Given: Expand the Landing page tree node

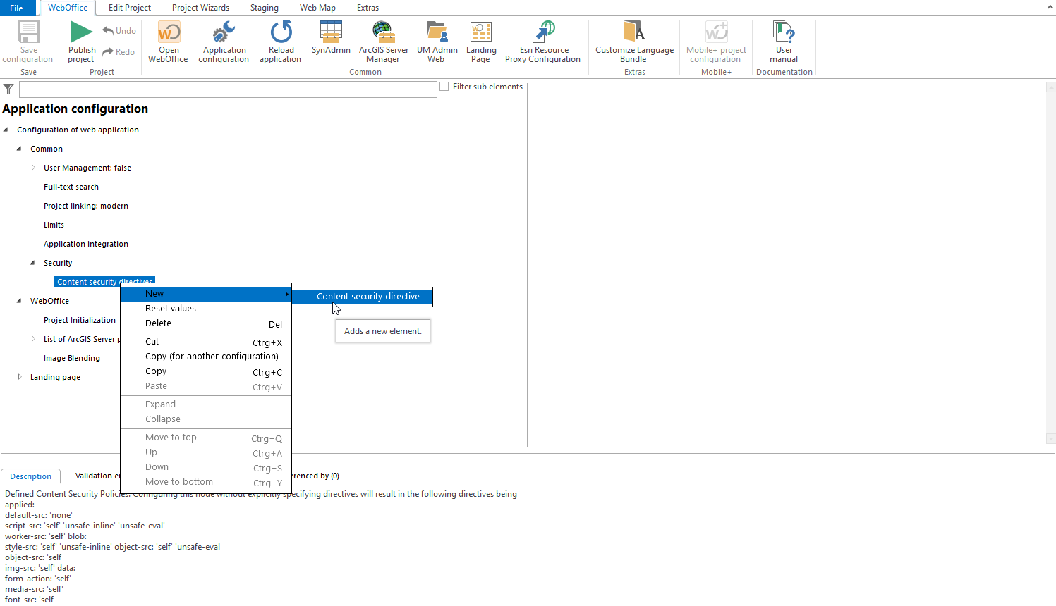Looking at the screenshot, I should tap(19, 376).
